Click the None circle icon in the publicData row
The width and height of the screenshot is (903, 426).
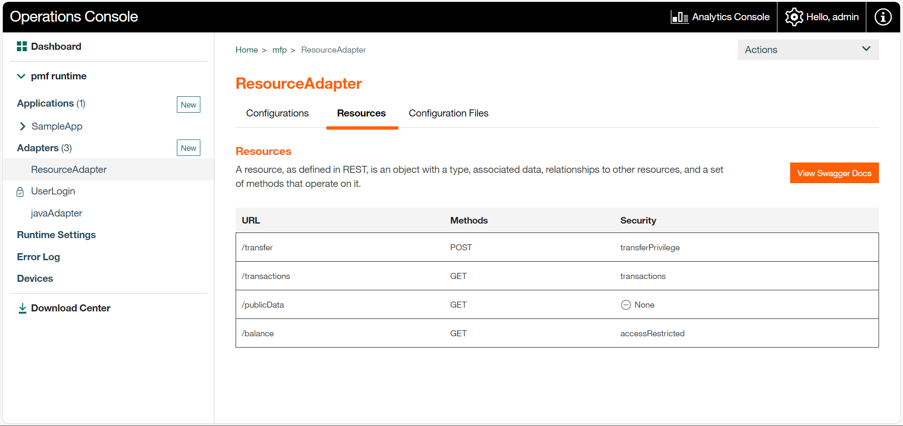[x=626, y=305]
